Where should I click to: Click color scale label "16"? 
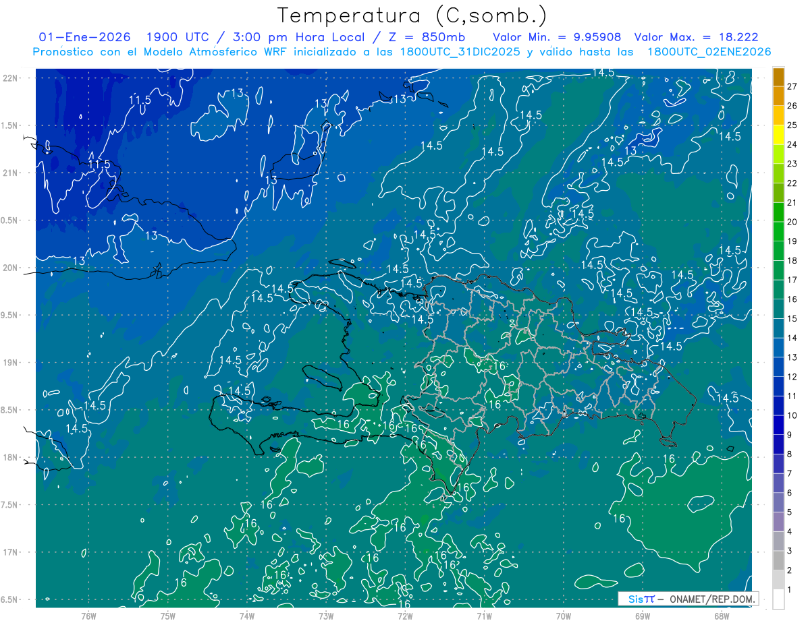792,299
